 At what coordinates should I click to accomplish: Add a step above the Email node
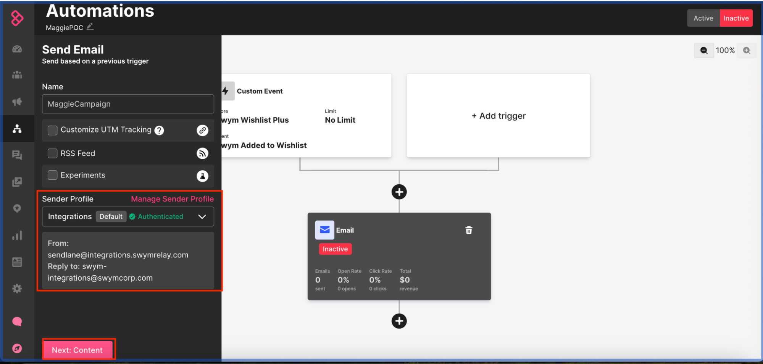pos(399,192)
